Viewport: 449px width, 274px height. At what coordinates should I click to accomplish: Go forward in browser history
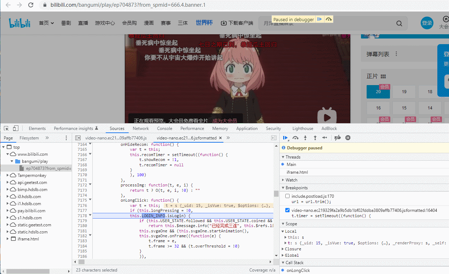coord(19,5)
